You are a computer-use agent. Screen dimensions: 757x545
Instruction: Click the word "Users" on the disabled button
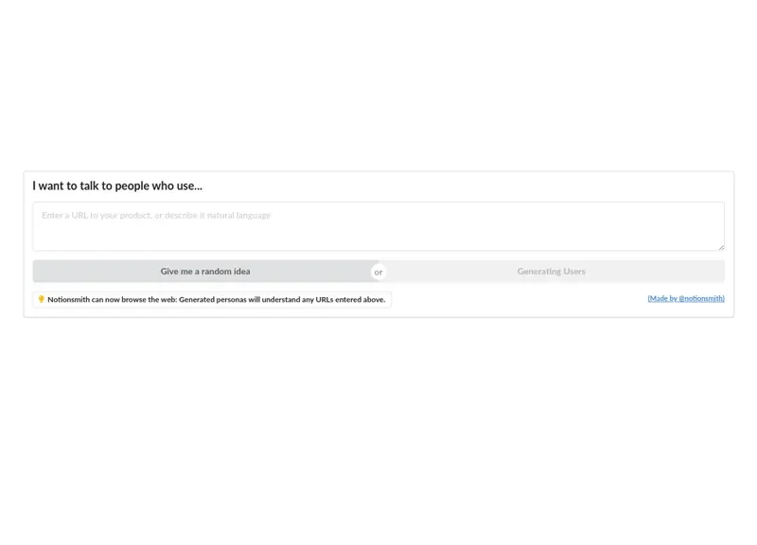pos(572,272)
